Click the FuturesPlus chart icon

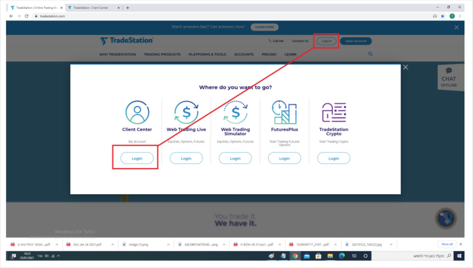pyautogui.click(x=284, y=112)
